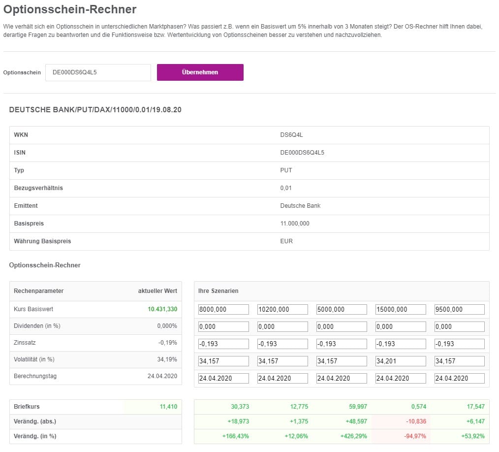Click volatility field in the 5000,000 scenario column
Screen dimensions: 499x452
pyautogui.click(x=342, y=361)
